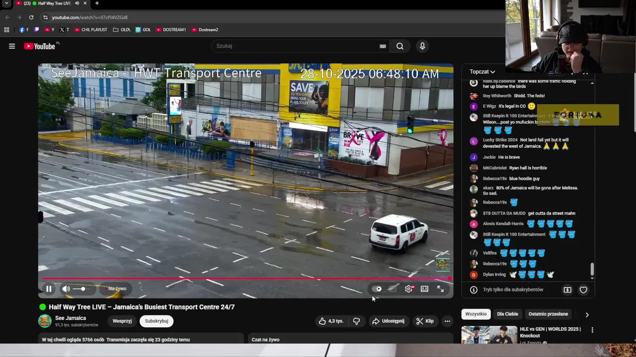Mute the tab via tab speaker icon

pyautogui.click(x=77, y=3)
